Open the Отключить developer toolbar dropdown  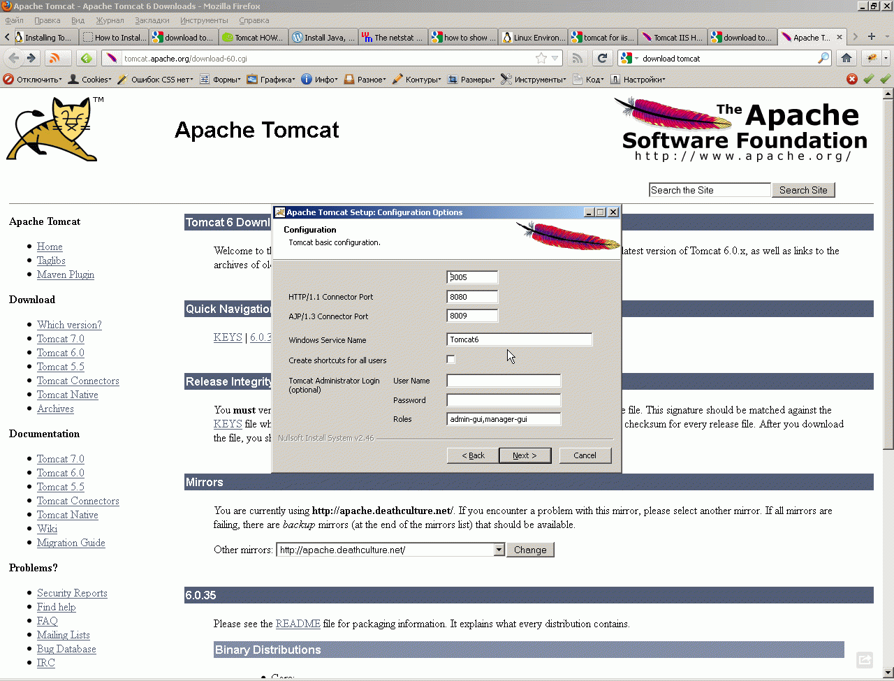pyautogui.click(x=32, y=80)
